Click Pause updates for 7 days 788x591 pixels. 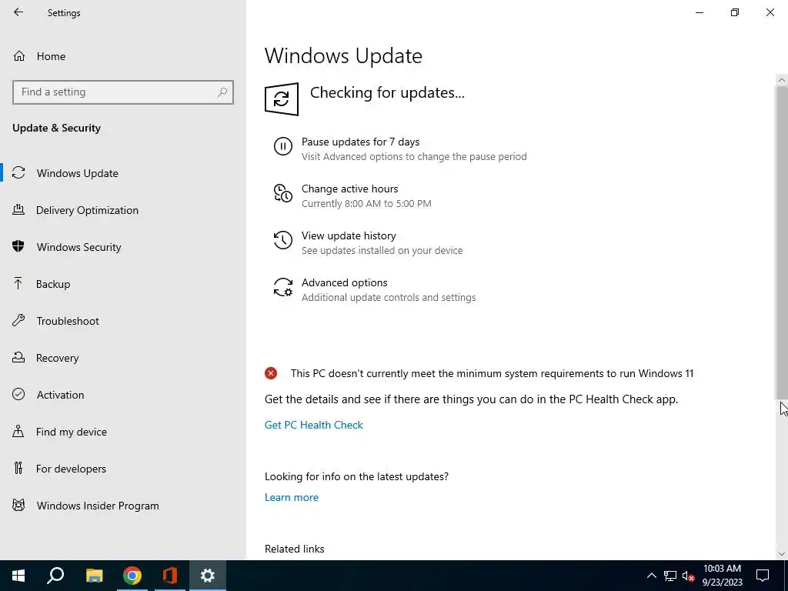point(360,142)
